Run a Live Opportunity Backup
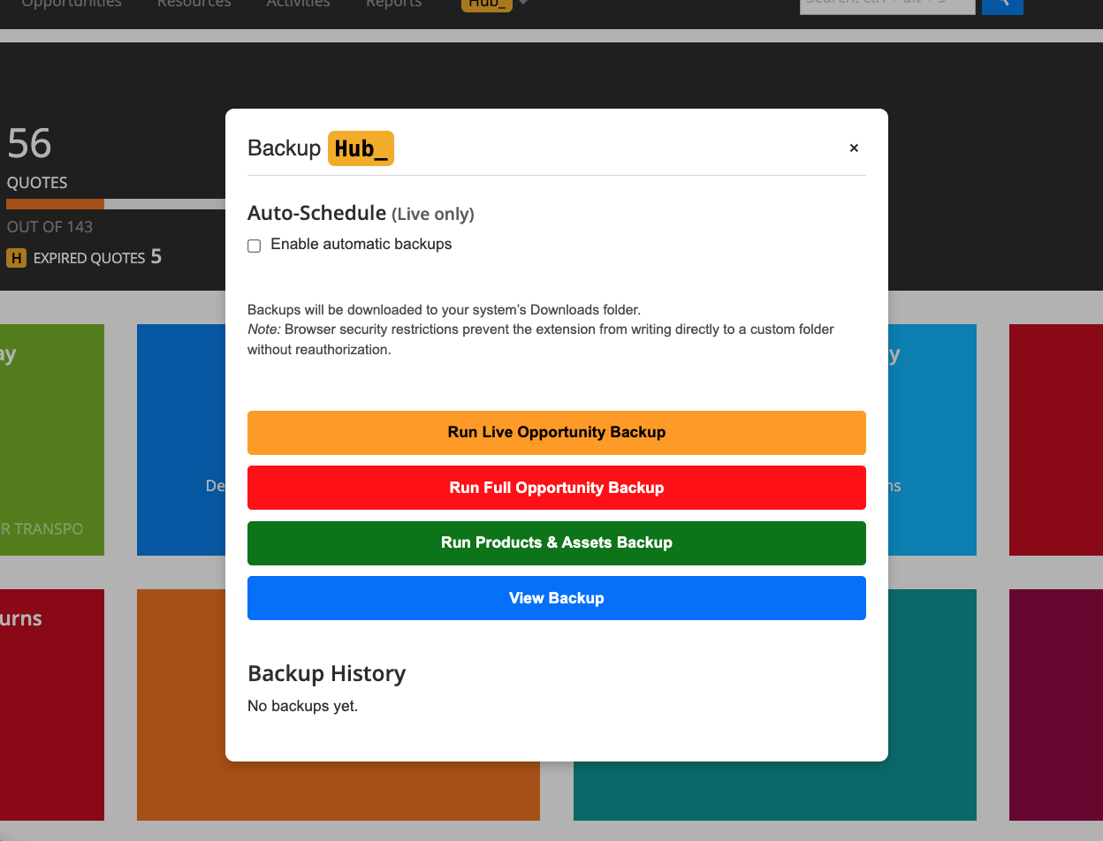The width and height of the screenshot is (1103, 841). pyautogui.click(x=557, y=432)
